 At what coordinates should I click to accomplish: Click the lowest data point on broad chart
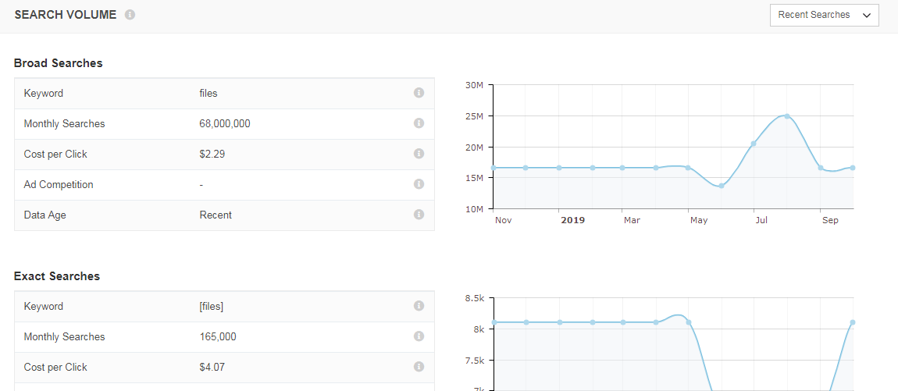tap(722, 186)
